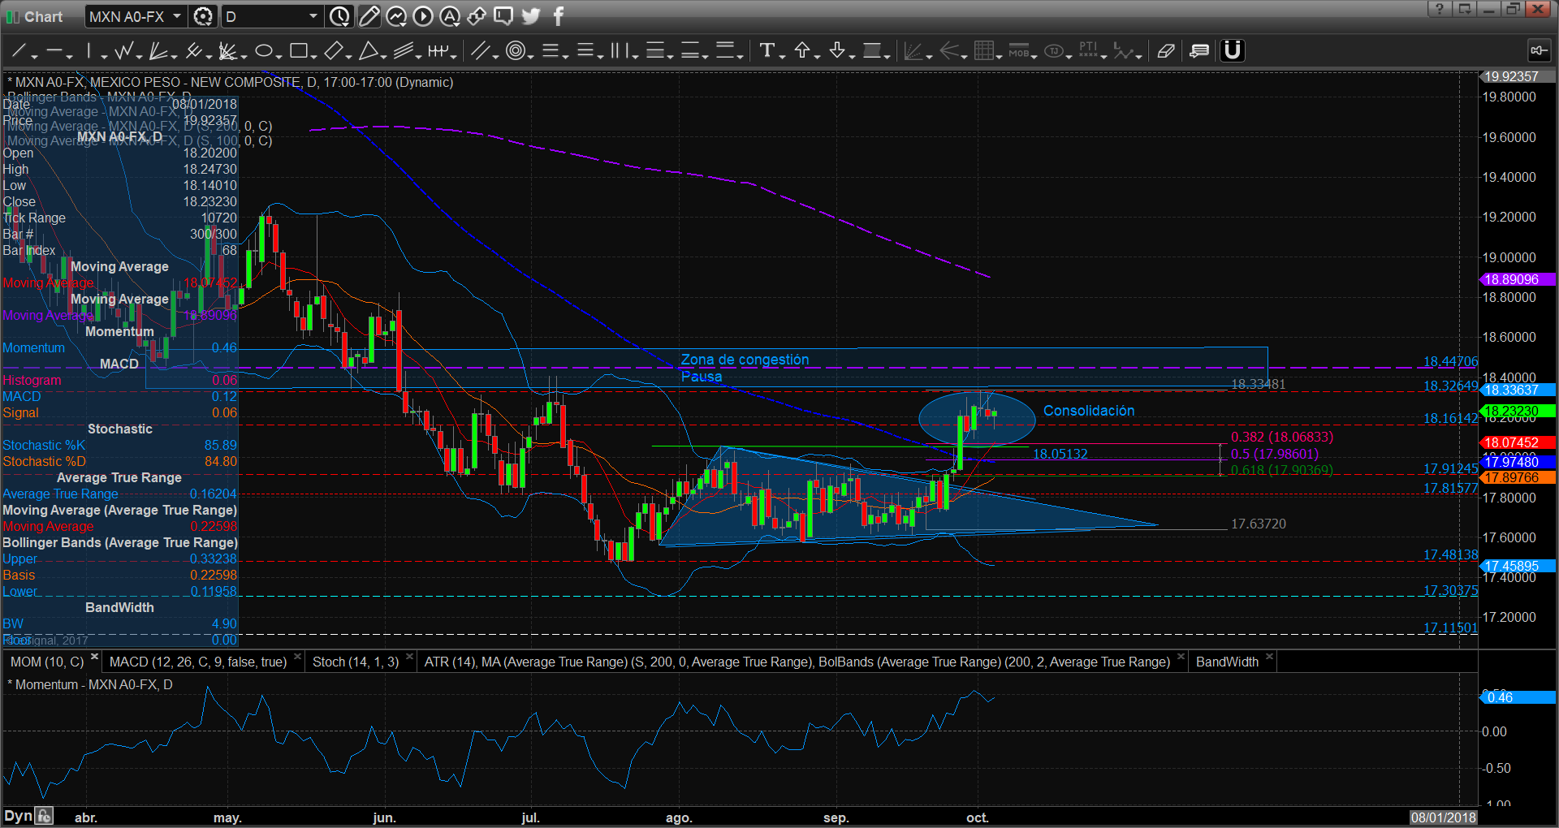1559x828 pixels.
Task: Click the pin toolbar button at right
Action: [x=1539, y=50]
